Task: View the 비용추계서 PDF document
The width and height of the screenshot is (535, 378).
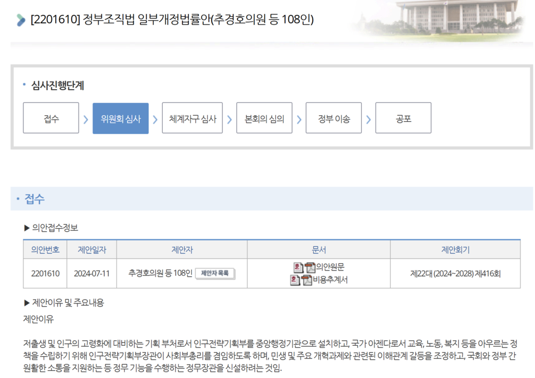Action: (307, 279)
